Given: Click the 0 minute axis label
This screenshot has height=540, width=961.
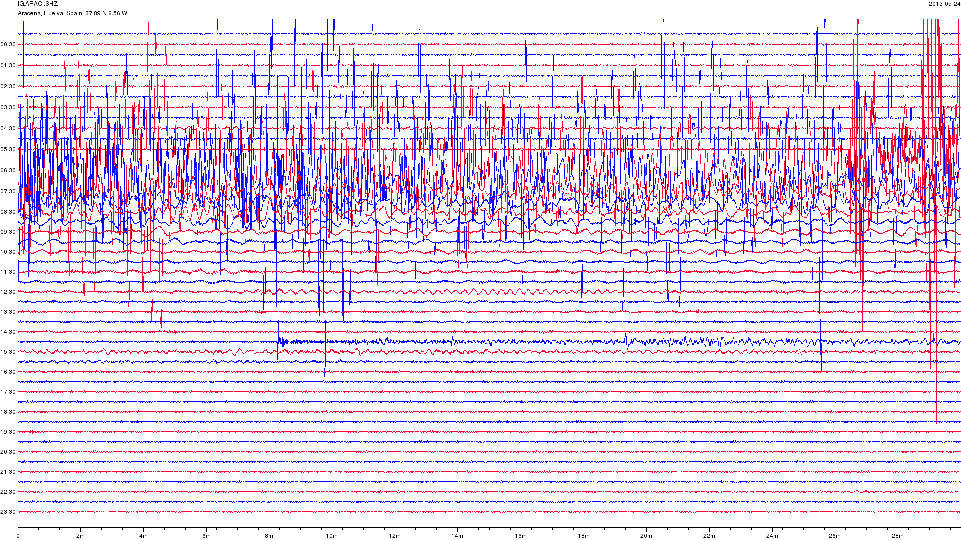Looking at the screenshot, I should point(18,536).
